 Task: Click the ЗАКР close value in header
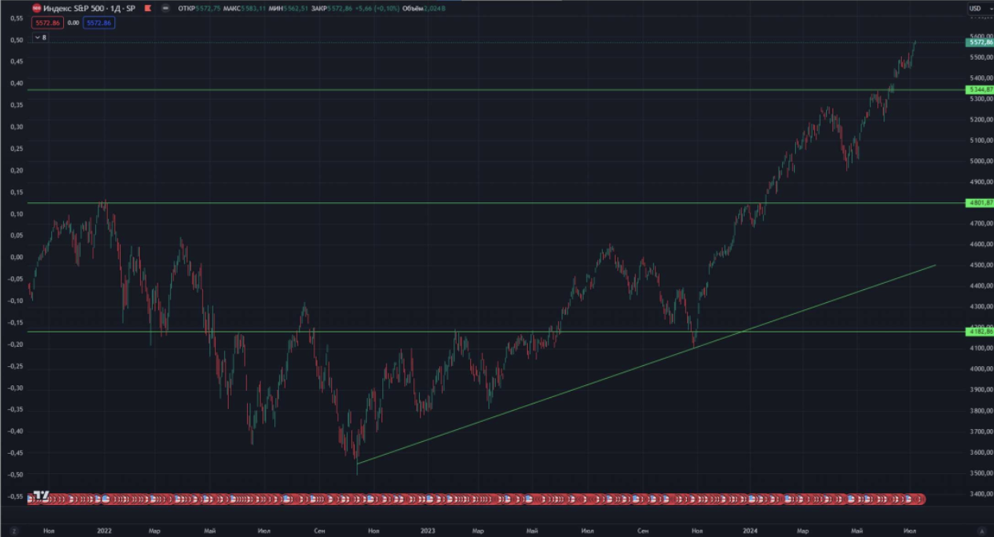341,8
